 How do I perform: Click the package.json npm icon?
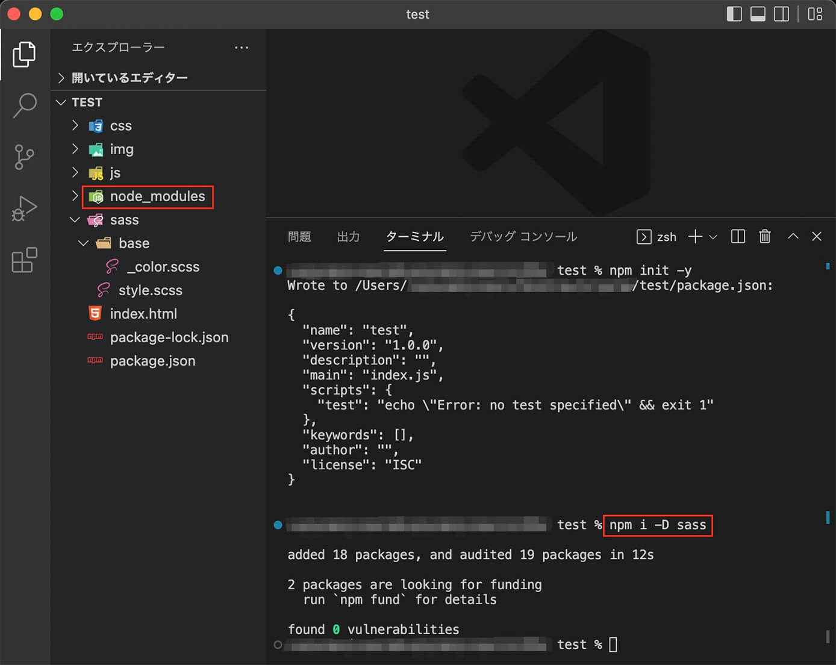tap(95, 360)
